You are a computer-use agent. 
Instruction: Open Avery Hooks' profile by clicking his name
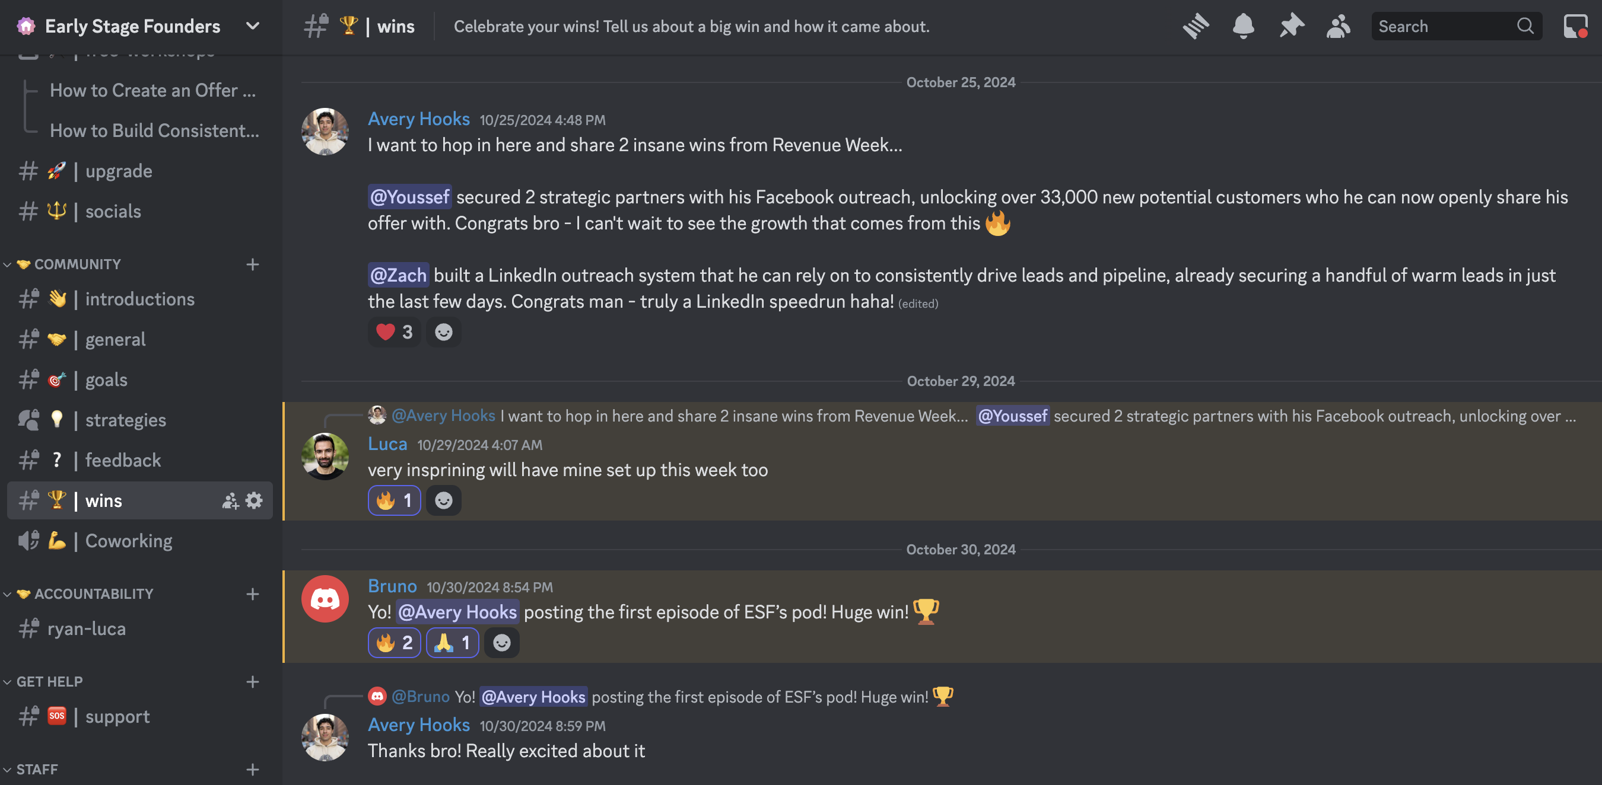(x=418, y=118)
